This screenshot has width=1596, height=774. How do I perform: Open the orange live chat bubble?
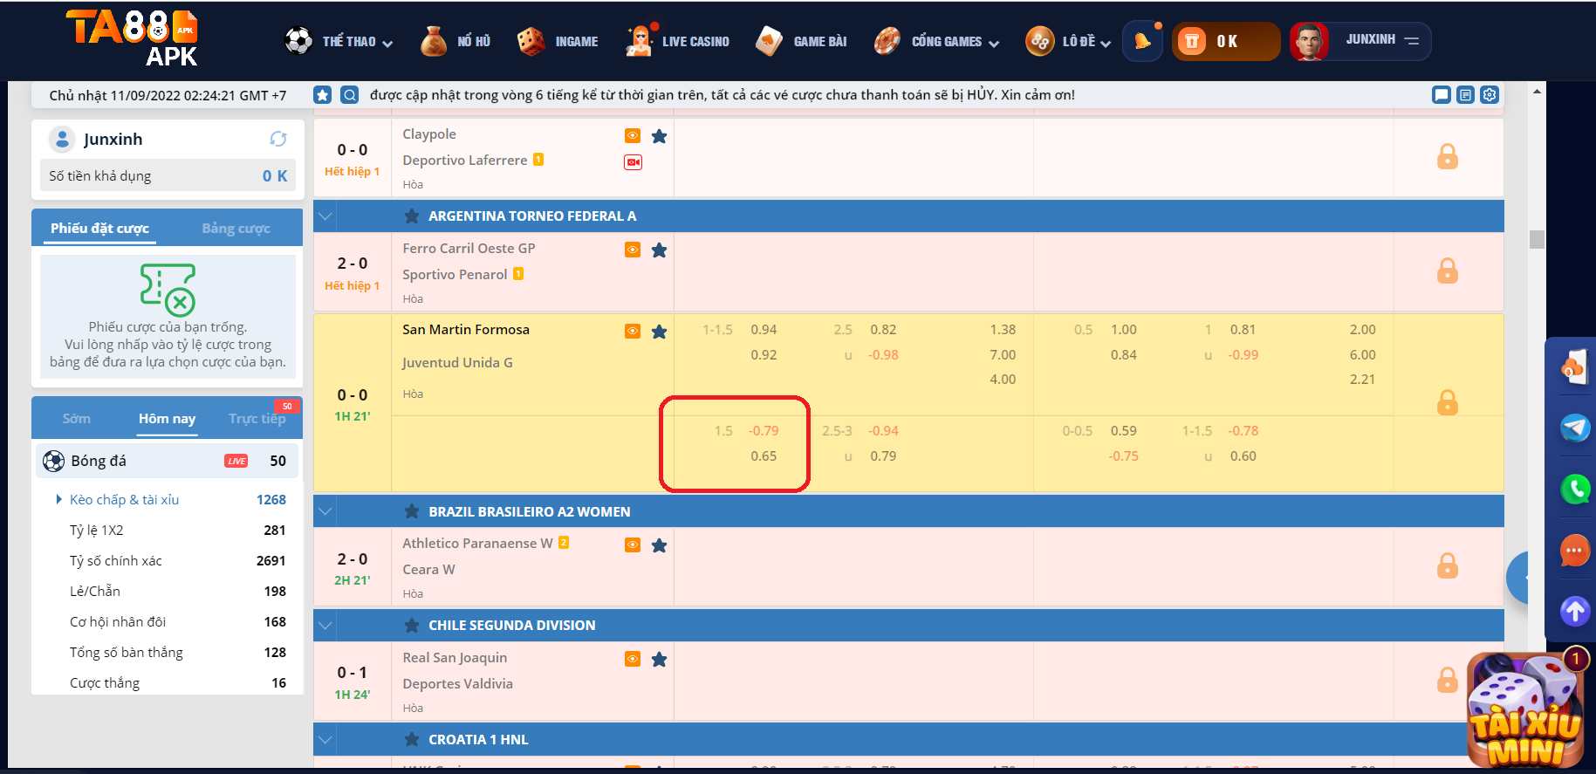pyautogui.click(x=1574, y=551)
